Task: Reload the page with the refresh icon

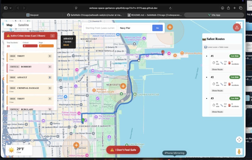Action: pos(170,8)
